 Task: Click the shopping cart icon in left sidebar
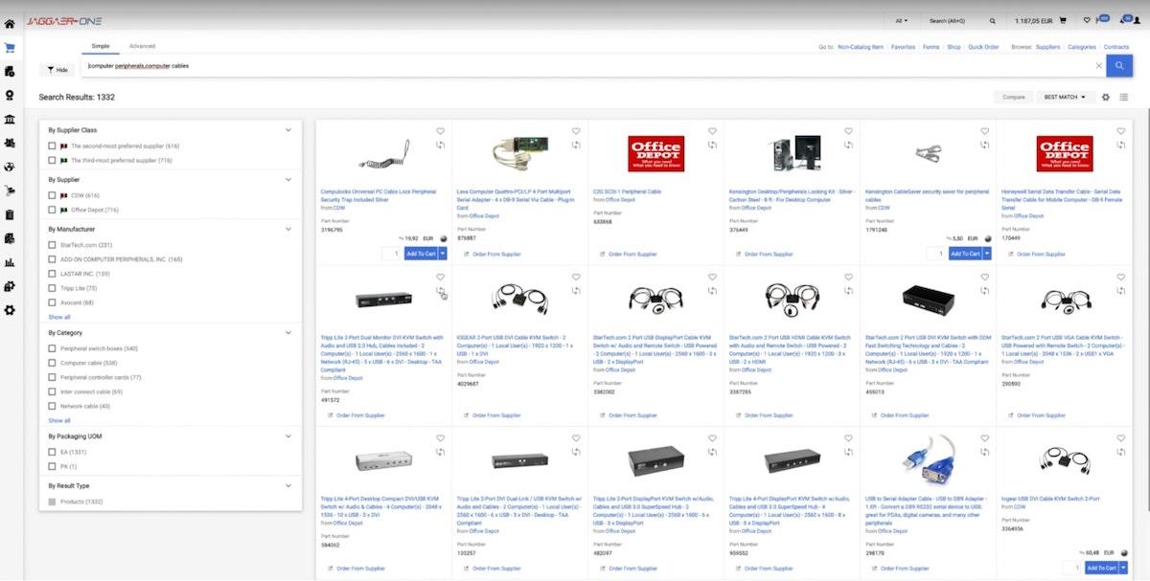10,48
